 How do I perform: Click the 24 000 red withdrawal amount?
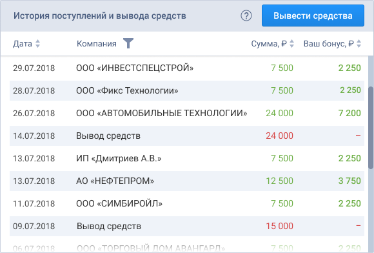pyautogui.click(x=280, y=136)
